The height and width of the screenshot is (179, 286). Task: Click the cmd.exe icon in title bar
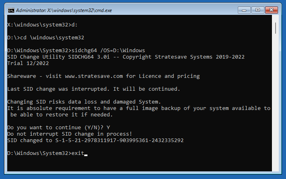pos(11,10)
